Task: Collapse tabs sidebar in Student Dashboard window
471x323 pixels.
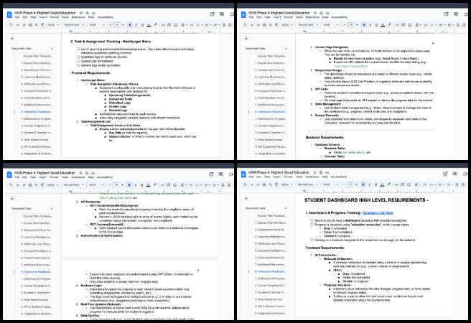Action: (246, 198)
